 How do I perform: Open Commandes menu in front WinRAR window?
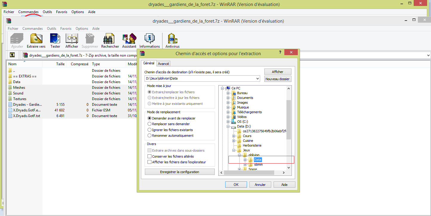click(33, 29)
